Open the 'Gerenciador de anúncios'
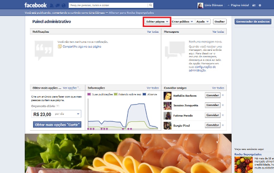The height and width of the screenshot is (173, 274). 253,21
